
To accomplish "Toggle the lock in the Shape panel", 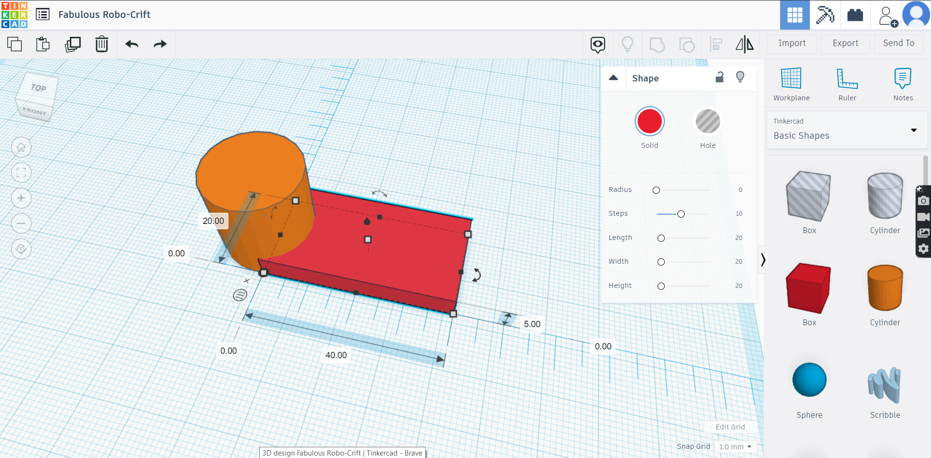I will pyautogui.click(x=720, y=77).
